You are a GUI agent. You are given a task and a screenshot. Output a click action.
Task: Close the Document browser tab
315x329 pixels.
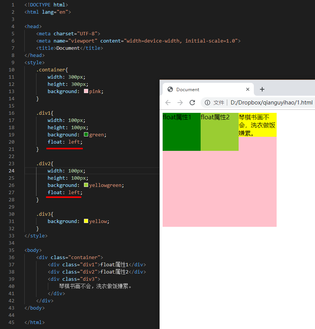pyautogui.click(x=248, y=89)
